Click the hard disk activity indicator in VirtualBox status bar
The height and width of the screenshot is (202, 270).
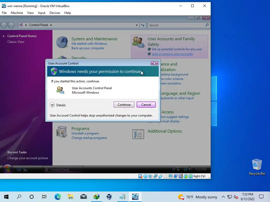point(140,176)
